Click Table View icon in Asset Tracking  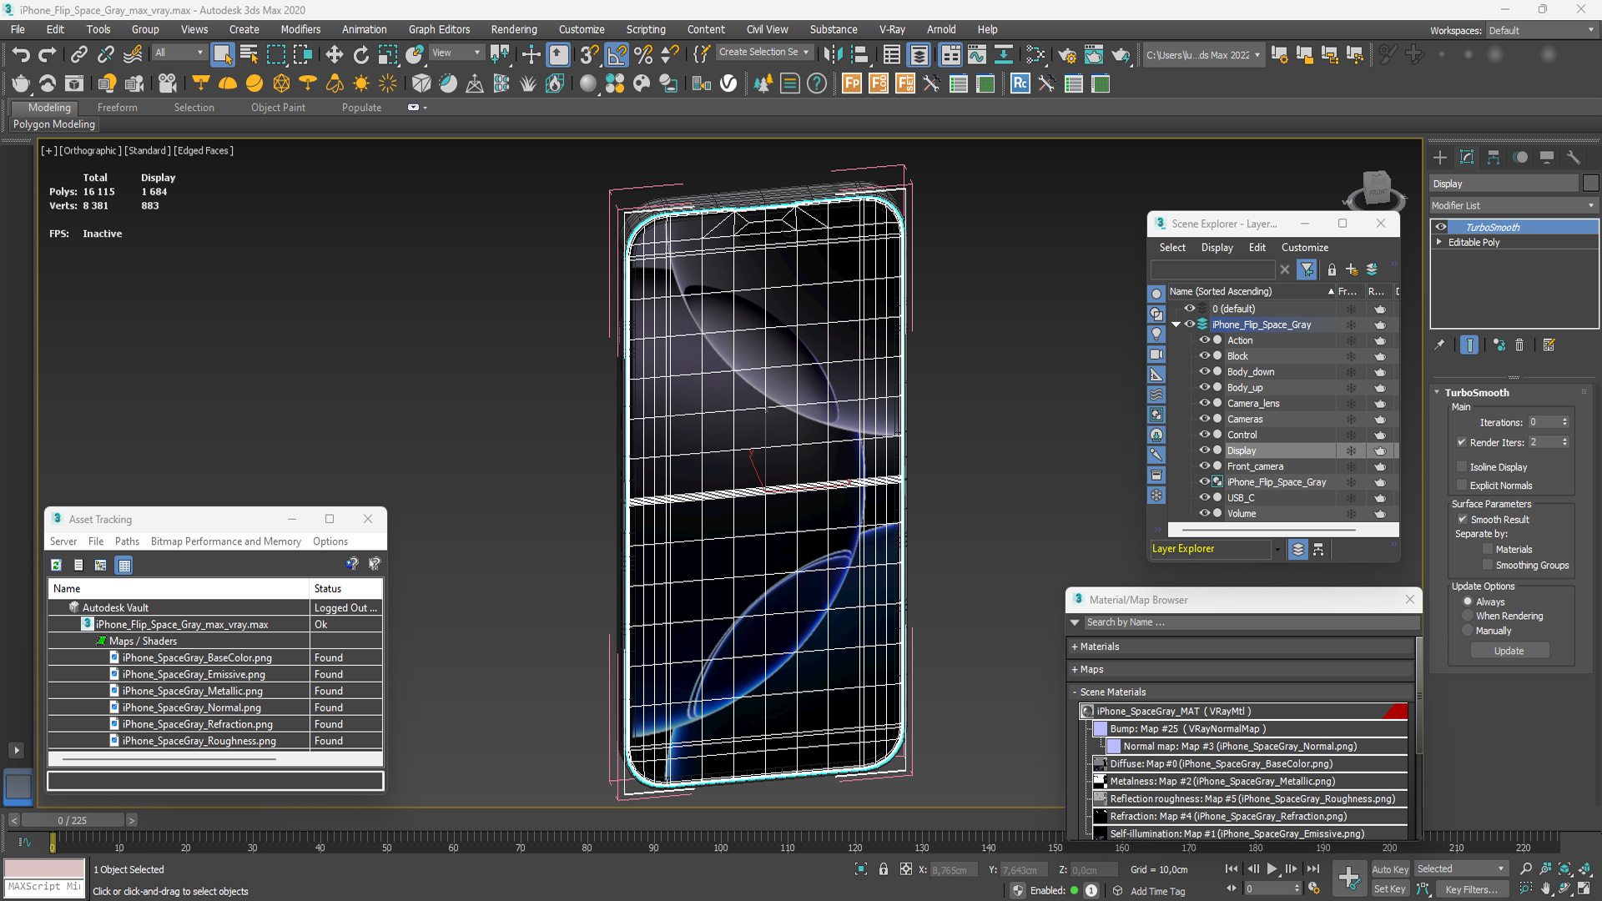[x=124, y=565]
